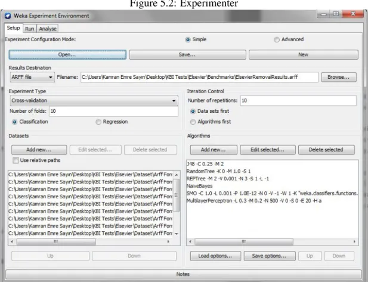Click the Open... button
Image resolution: width=368 pixels, height=282 pixels.
(x=67, y=54)
